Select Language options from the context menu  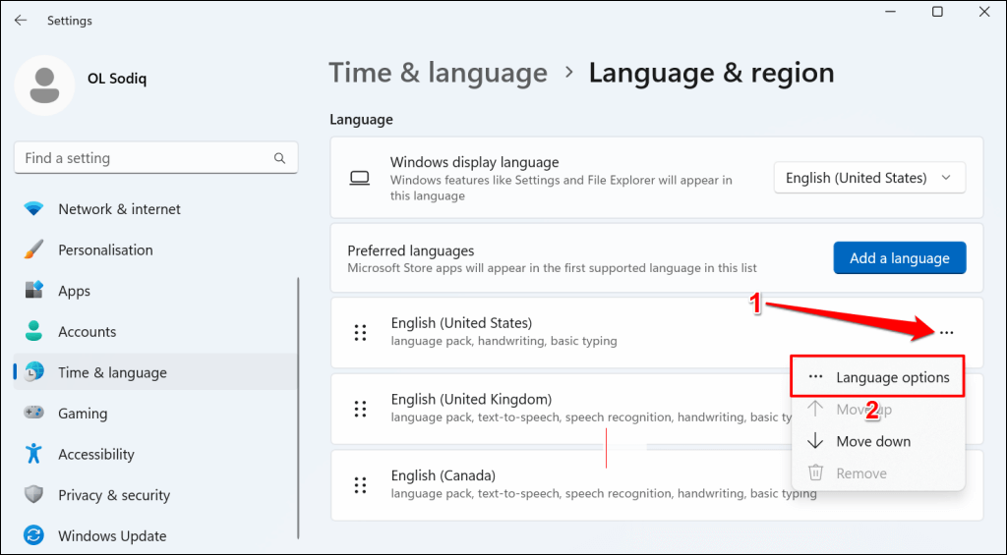[x=892, y=377]
